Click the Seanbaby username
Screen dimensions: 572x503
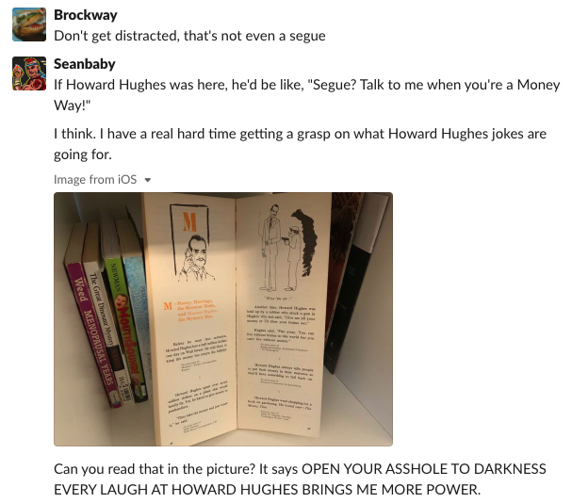(x=85, y=64)
